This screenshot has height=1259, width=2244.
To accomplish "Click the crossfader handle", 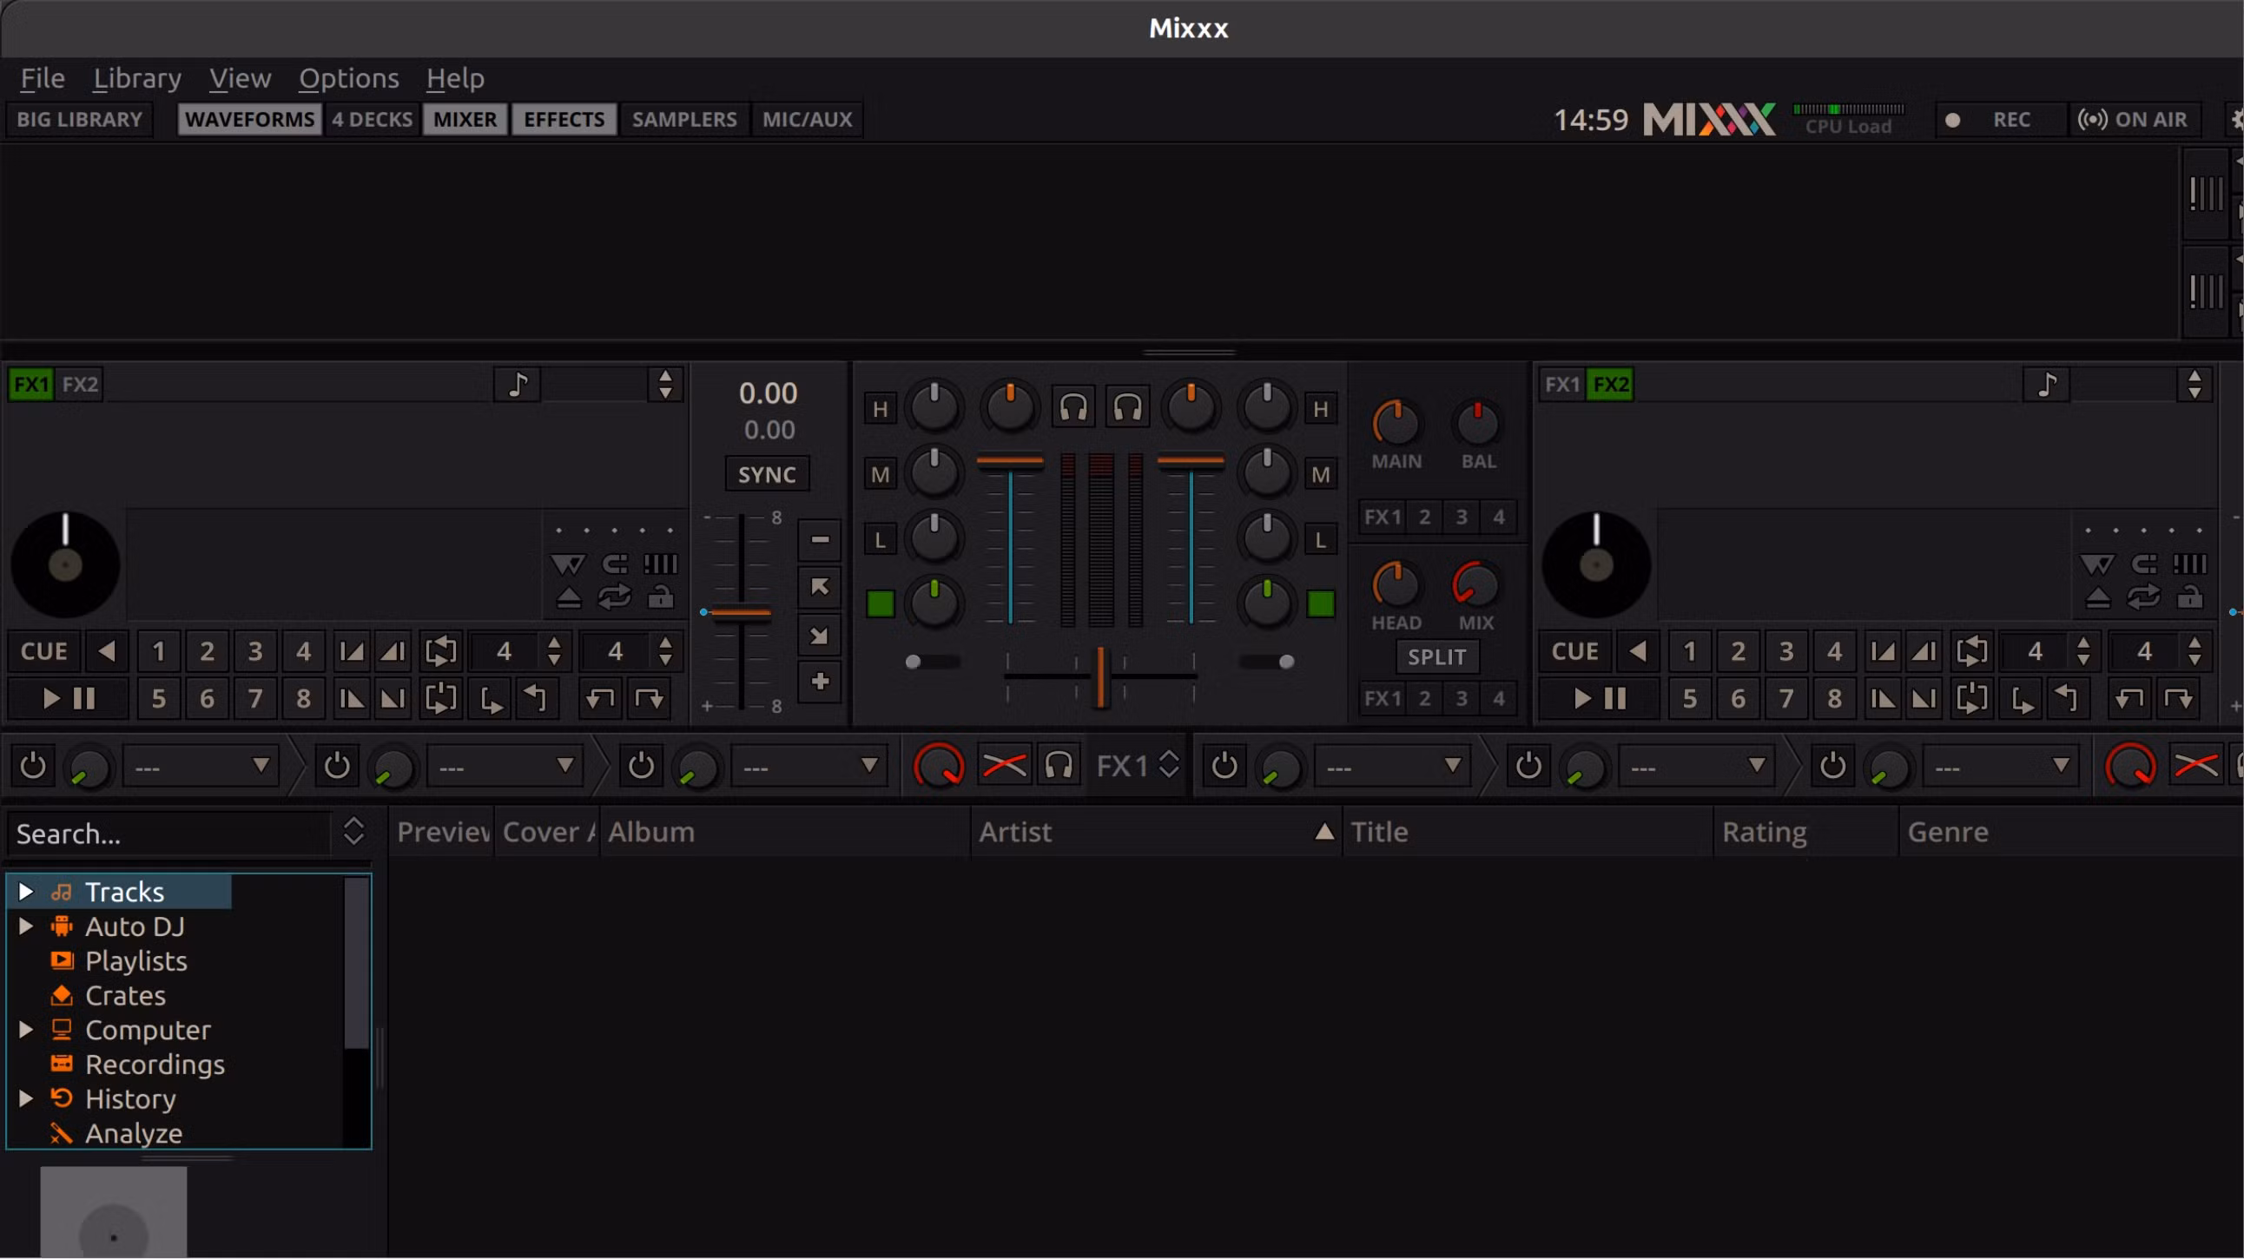I will [x=1101, y=676].
